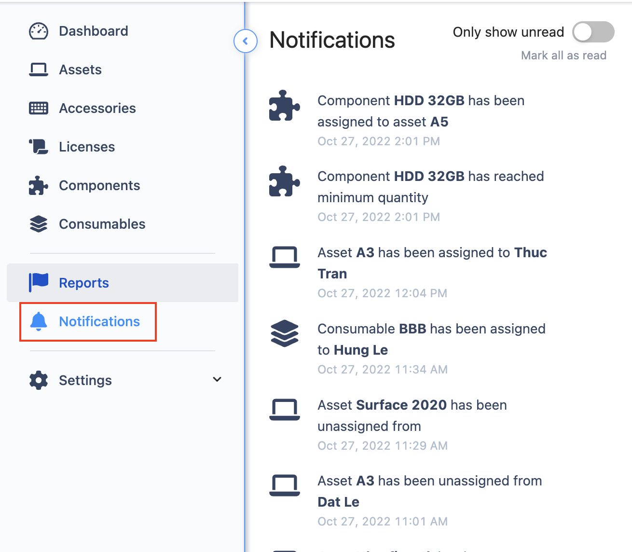632x552 pixels.
Task: Click the laptop icon beside Surface 2020 notification
Action: coord(285,410)
